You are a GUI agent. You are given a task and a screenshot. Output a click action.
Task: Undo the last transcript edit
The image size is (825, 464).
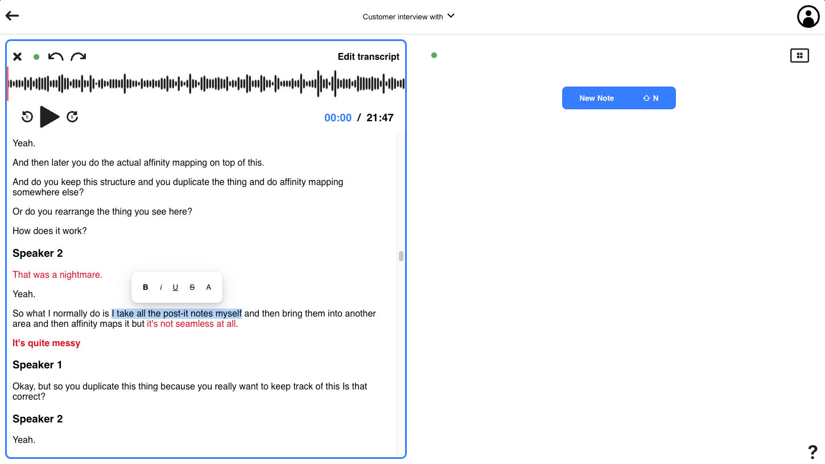tap(56, 56)
